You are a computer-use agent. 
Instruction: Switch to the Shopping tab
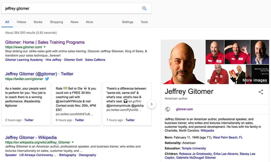56,22
